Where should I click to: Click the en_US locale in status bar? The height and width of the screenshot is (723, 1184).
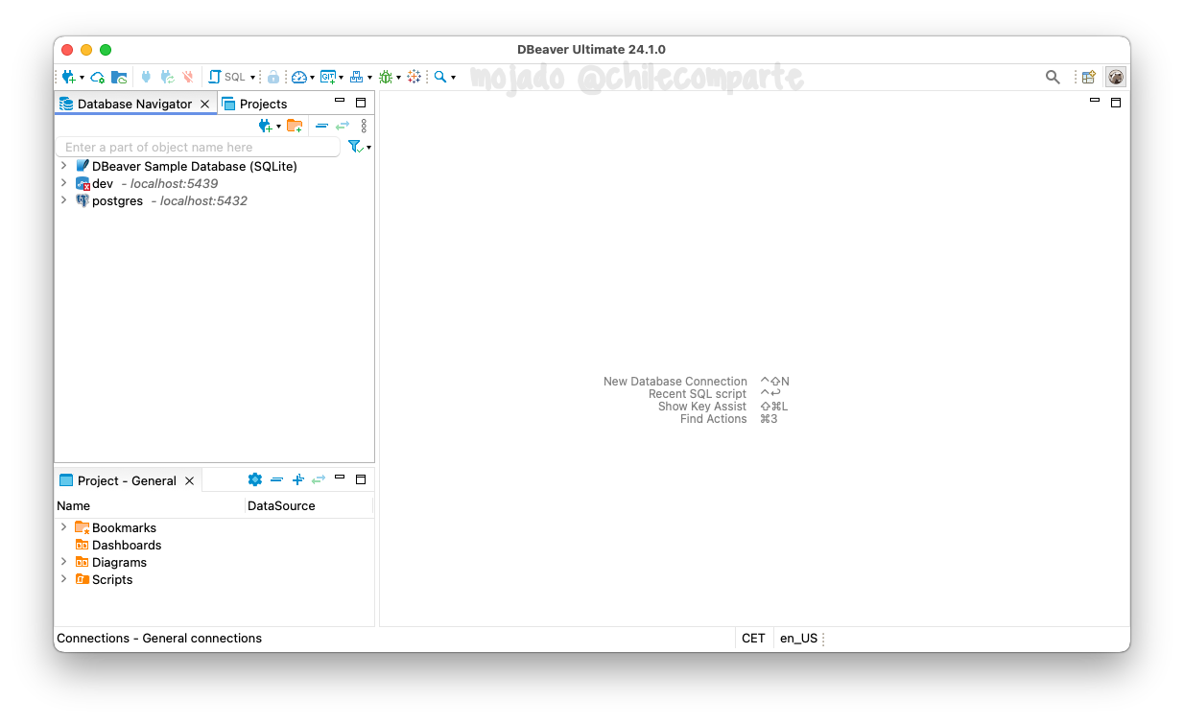click(x=798, y=638)
